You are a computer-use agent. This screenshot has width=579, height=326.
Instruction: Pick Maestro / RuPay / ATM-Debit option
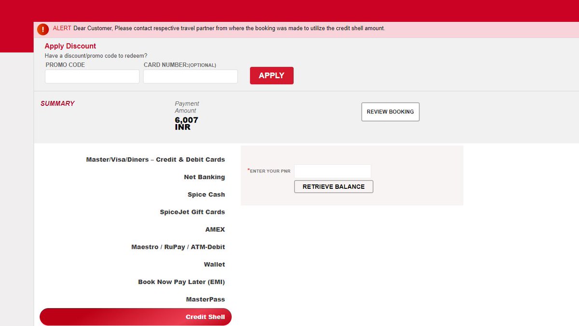coord(178,247)
